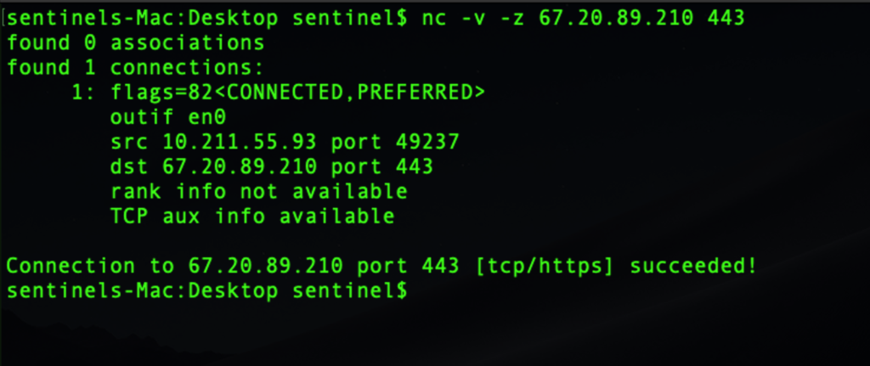Click the "found 0 associations" line
This screenshot has width=870, height=366.
(x=135, y=42)
